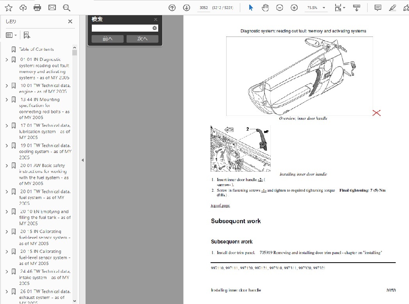
Task: Go to next page arrow
Action: [186, 8]
